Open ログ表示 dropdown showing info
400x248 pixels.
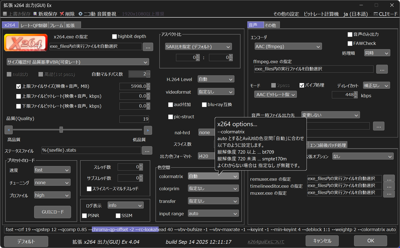[x=125, y=205]
